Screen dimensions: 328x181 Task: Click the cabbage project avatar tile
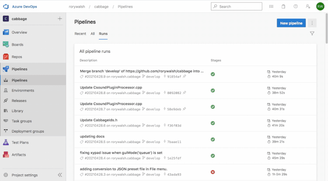(6, 19)
